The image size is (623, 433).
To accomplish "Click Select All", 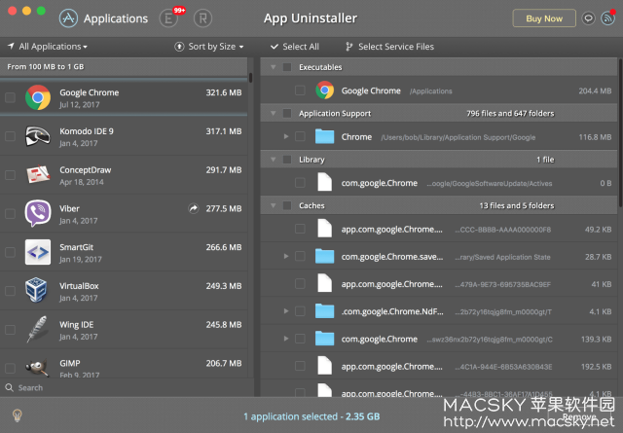I will [x=295, y=47].
